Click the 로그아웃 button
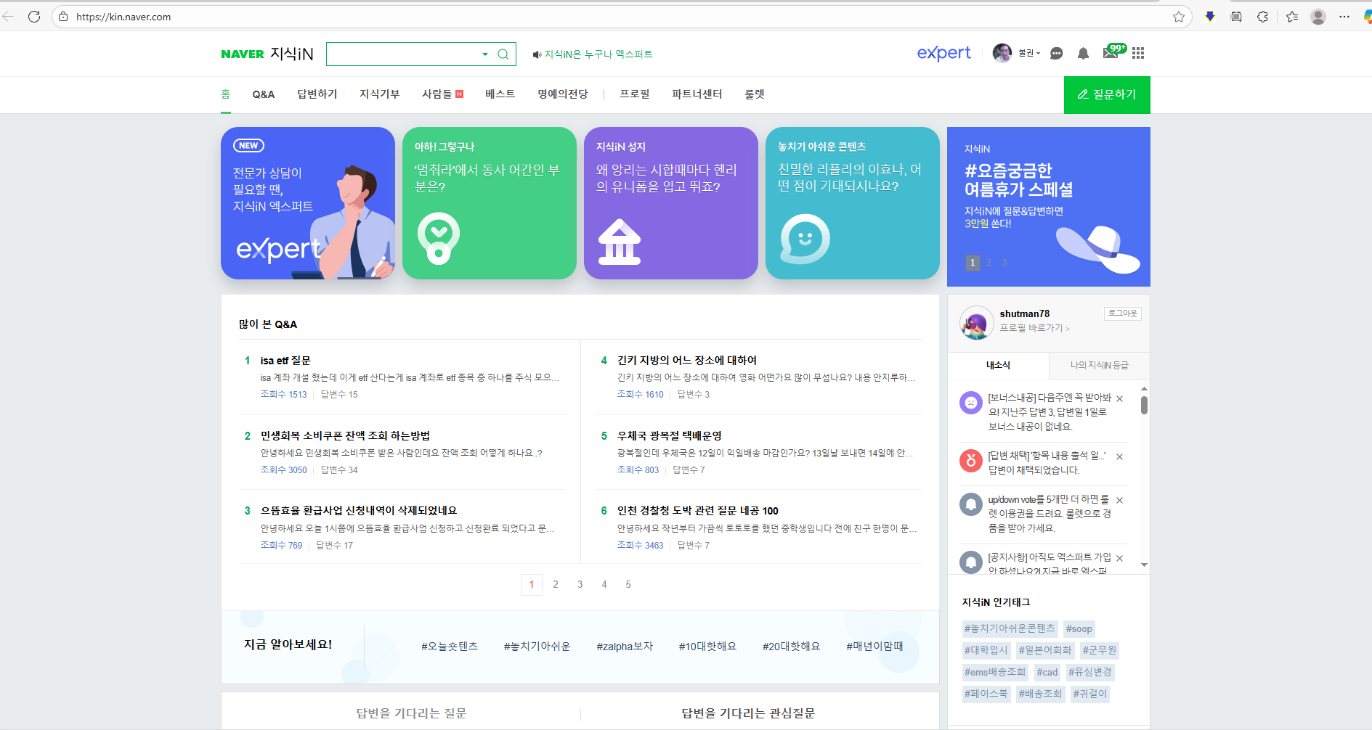 click(1123, 313)
